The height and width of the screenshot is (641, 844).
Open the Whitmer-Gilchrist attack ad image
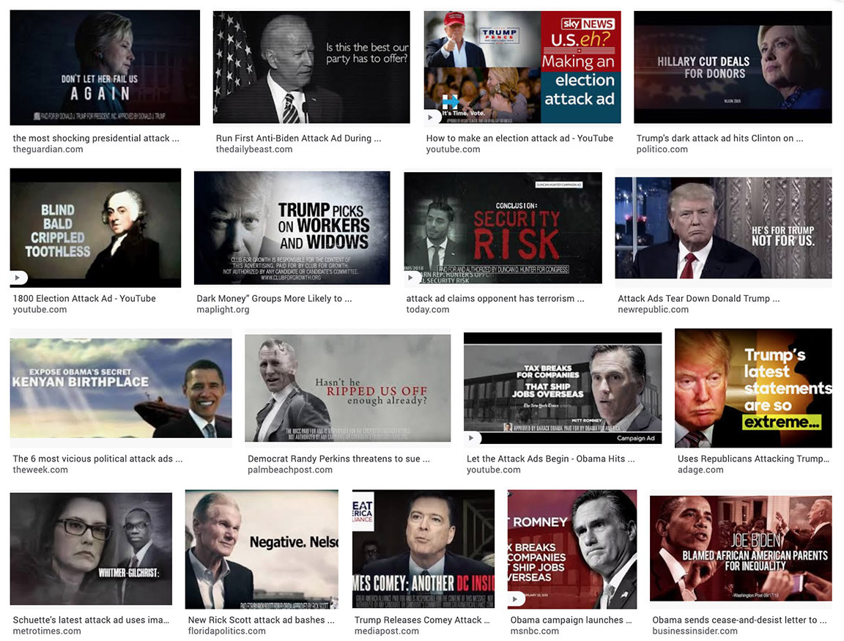coord(91,549)
